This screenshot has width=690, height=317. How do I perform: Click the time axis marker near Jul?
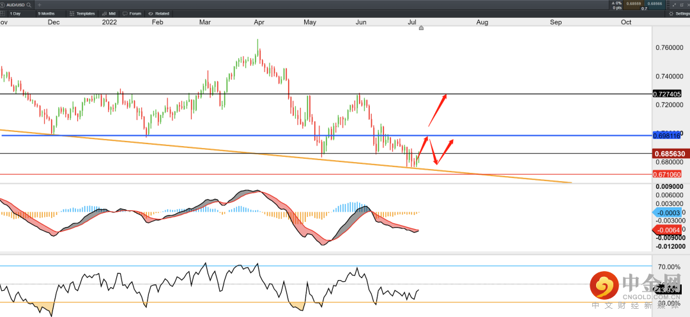pyautogui.click(x=421, y=28)
